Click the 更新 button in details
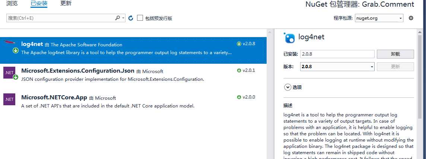 coord(395,66)
